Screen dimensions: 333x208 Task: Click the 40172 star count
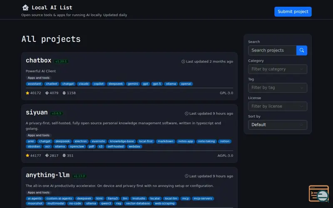pyautogui.click(x=35, y=93)
